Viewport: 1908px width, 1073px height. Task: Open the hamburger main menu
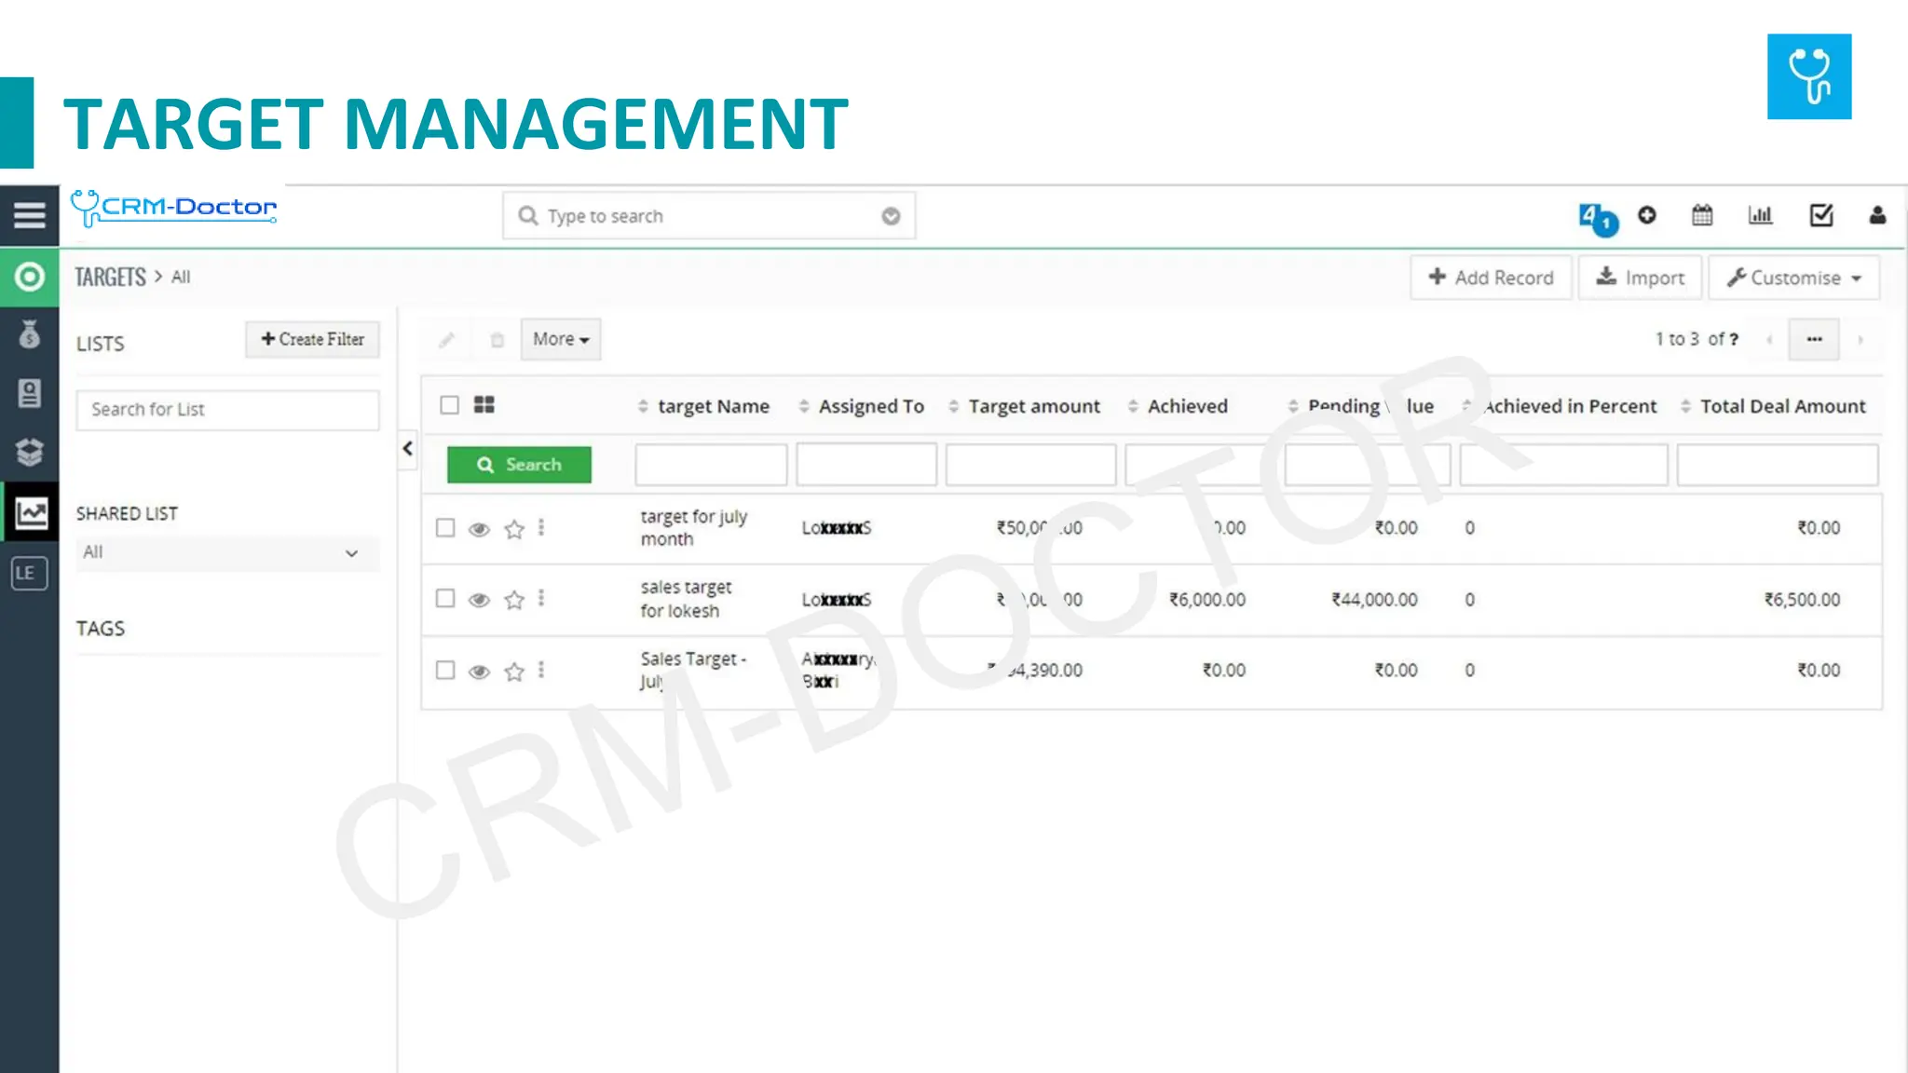click(30, 215)
